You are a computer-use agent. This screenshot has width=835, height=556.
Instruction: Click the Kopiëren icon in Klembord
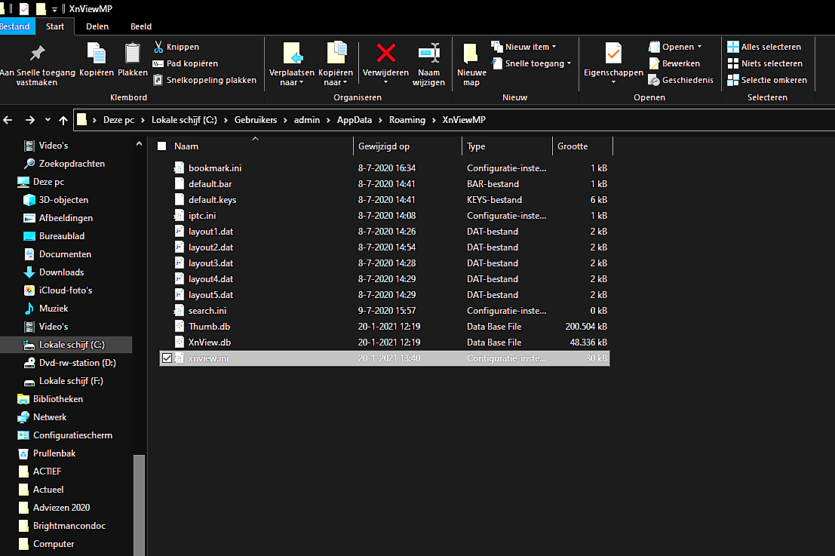(97, 54)
